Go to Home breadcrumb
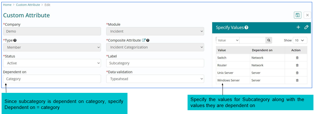The image size is (316, 114). pyautogui.click(x=7, y=5)
